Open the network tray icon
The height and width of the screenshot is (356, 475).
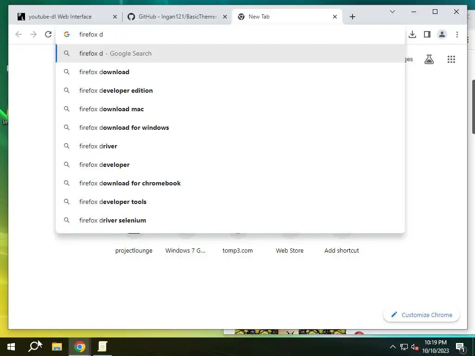tap(404, 347)
